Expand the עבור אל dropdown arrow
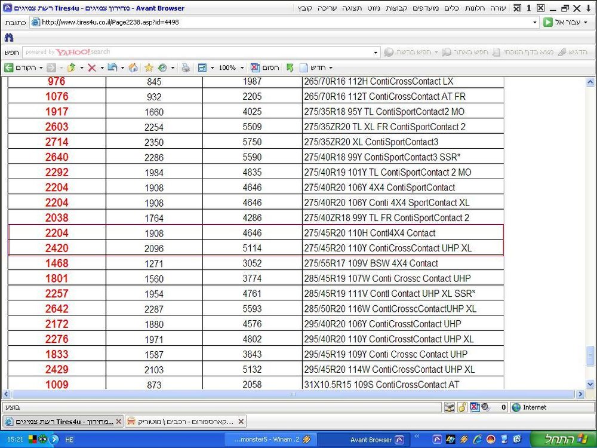Image resolution: width=597 pixels, height=448 pixels. [586, 23]
